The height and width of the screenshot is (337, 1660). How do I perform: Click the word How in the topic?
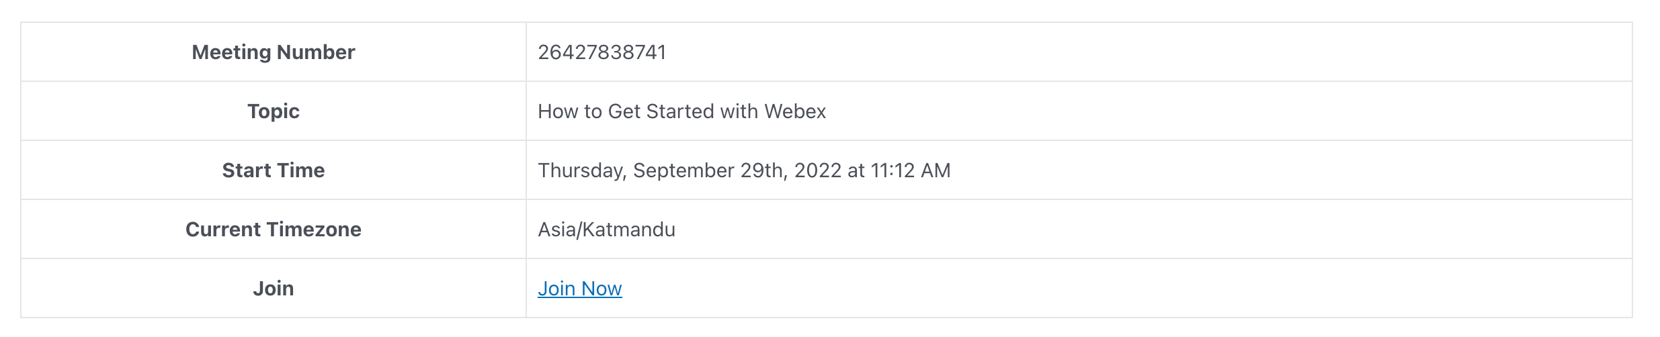coord(558,111)
